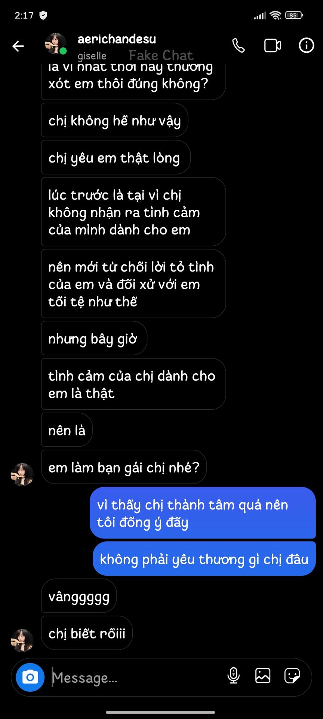Open the sticker picker icon

(x=292, y=676)
